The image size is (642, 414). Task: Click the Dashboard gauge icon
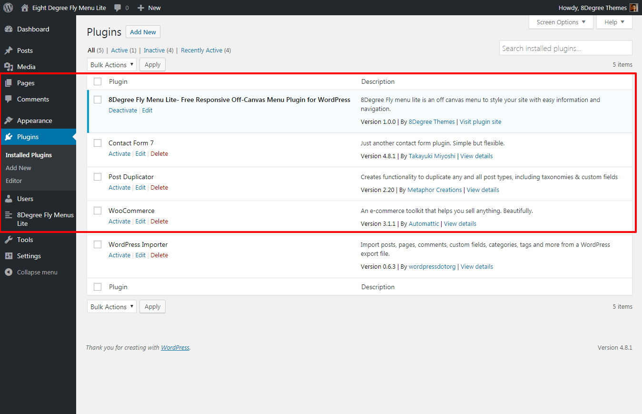(x=9, y=29)
